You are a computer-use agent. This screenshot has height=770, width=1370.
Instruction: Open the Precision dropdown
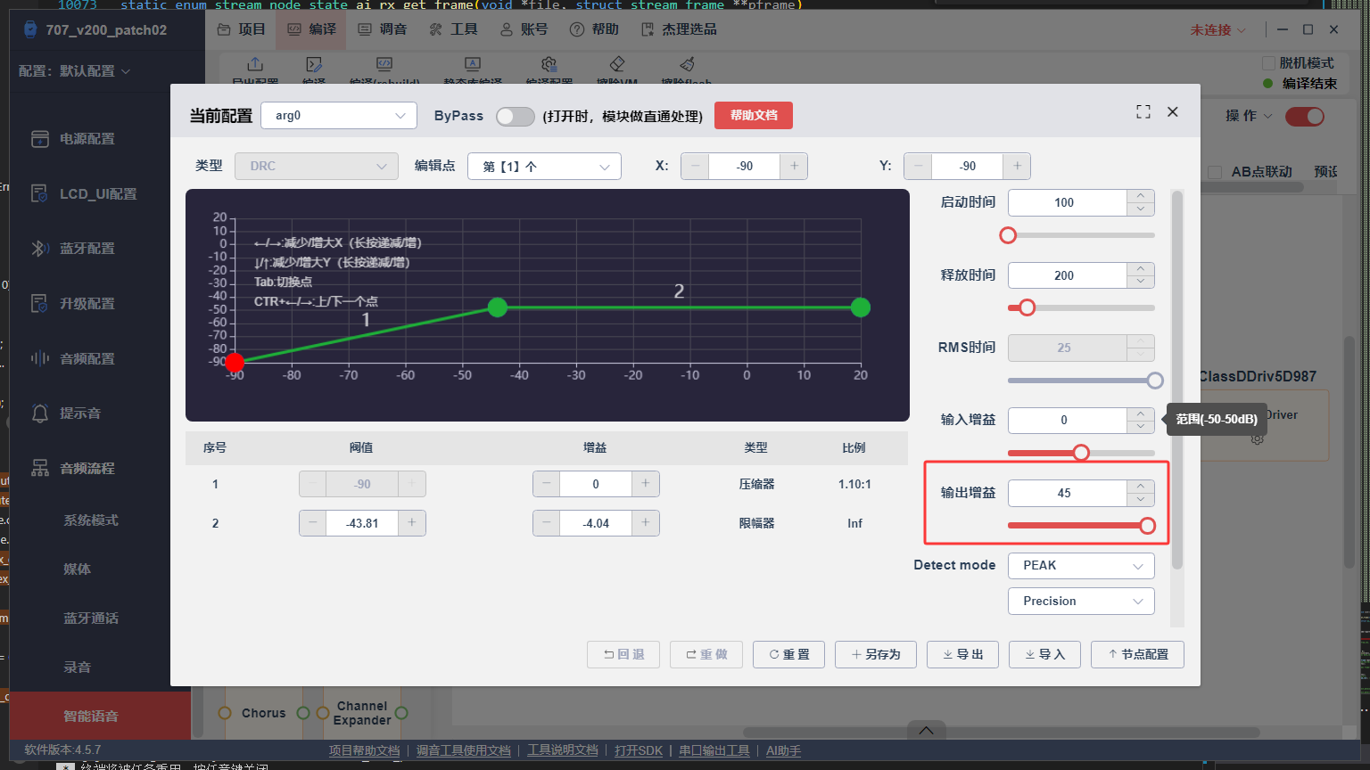pyautogui.click(x=1082, y=602)
